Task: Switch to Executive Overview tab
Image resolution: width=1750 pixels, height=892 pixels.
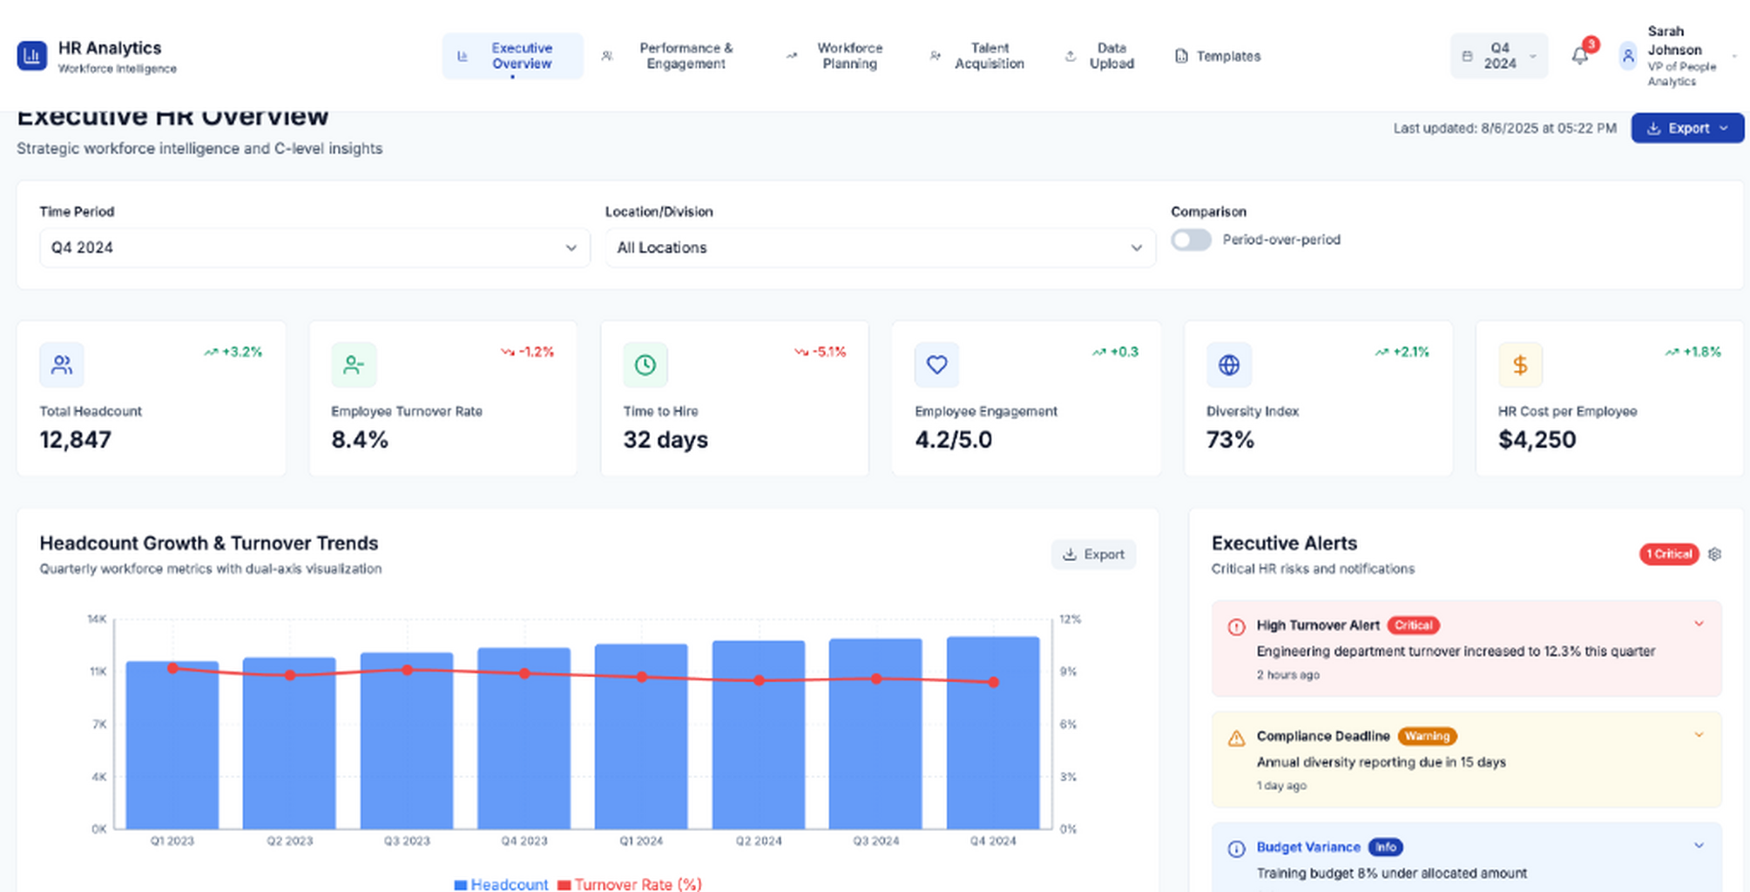Action: [512, 56]
